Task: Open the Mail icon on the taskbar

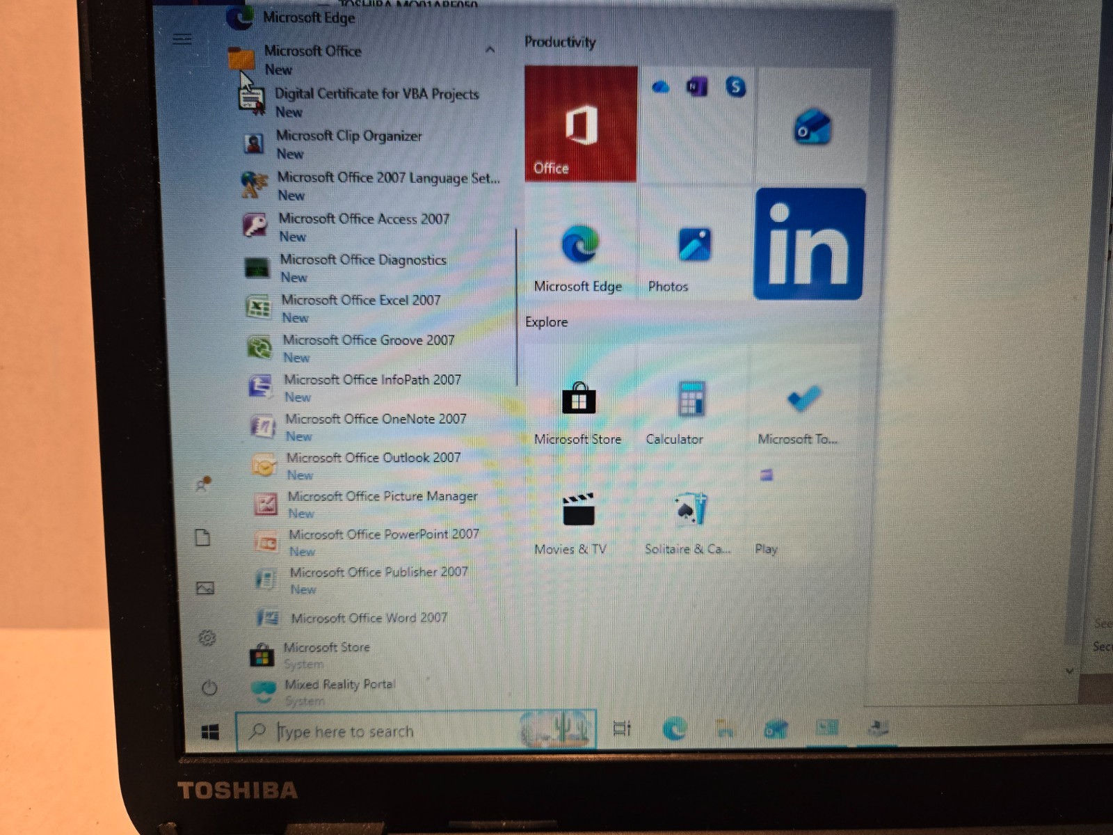Action: 776,729
